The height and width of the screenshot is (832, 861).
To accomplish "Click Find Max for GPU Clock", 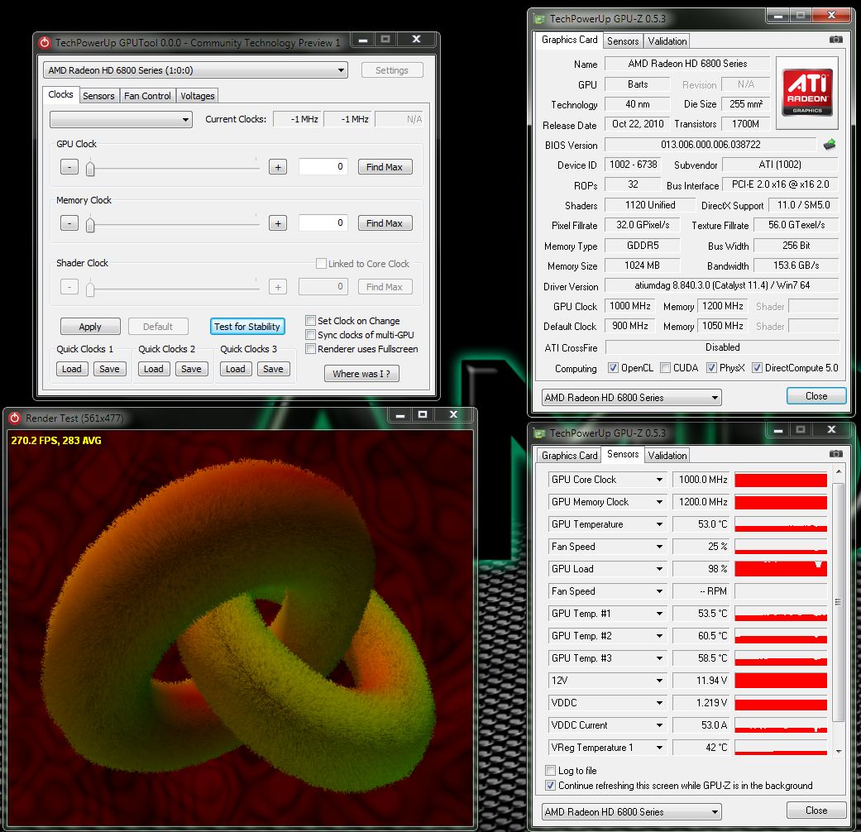I will (385, 167).
